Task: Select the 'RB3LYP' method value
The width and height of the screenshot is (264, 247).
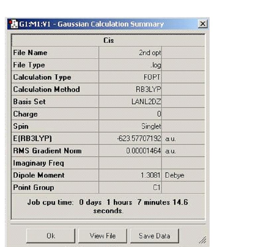Action: pos(148,89)
